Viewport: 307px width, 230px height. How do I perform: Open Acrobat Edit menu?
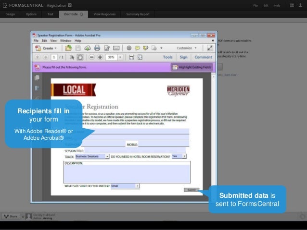coord(44,41)
